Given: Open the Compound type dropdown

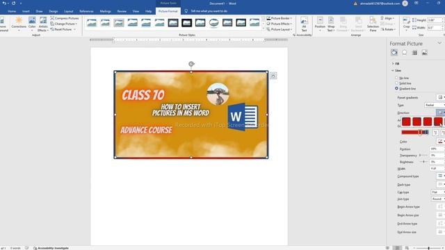Looking at the screenshot, I should 440,176.
